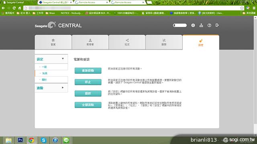
Task: Open the Services tab with tools icon
Action: pos(164,42)
